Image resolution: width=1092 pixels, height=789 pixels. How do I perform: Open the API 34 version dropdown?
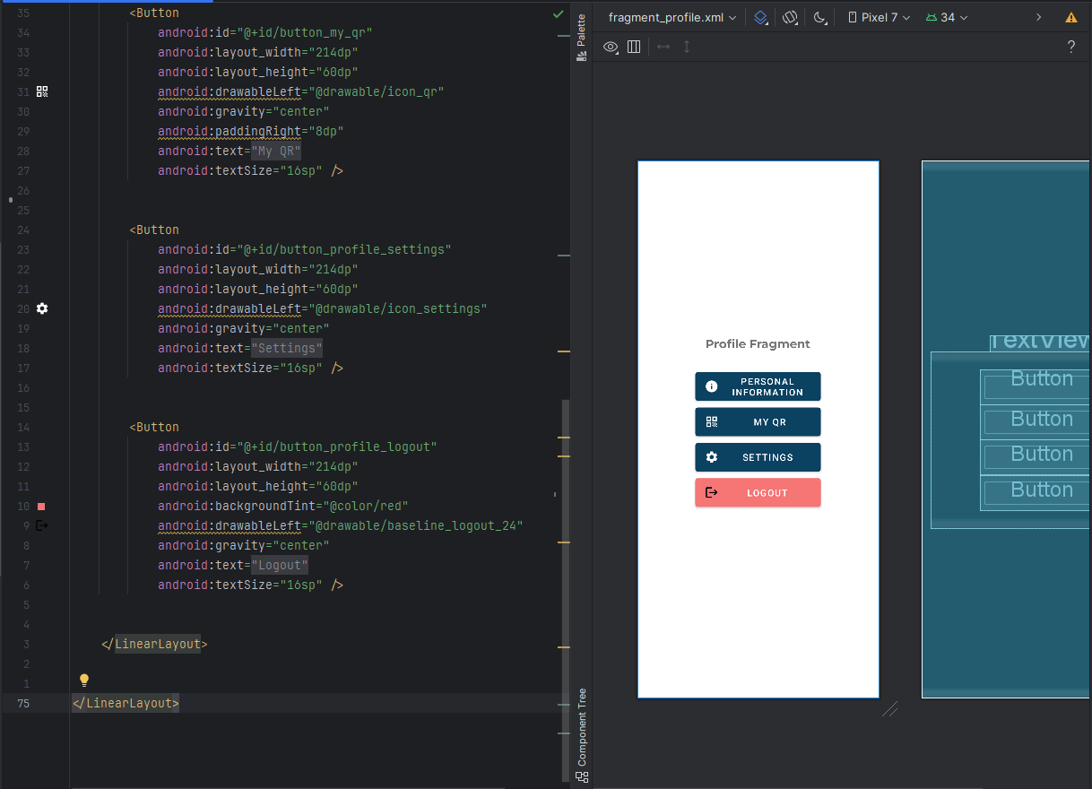947,17
